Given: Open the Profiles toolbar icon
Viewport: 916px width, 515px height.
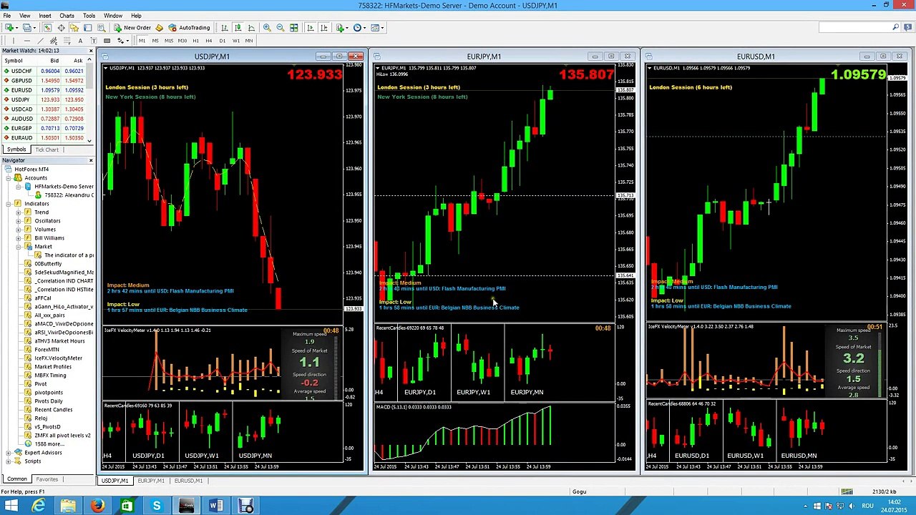Looking at the screenshot, I should (x=26, y=27).
